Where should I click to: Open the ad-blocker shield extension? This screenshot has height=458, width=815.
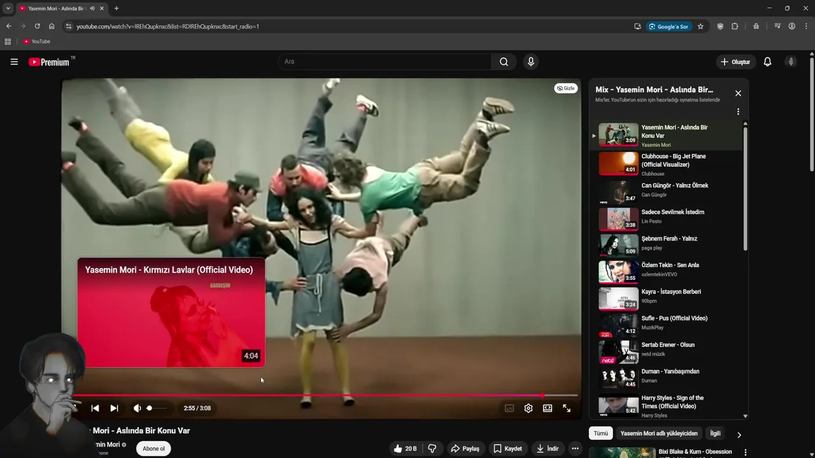[x=720, y=26]
